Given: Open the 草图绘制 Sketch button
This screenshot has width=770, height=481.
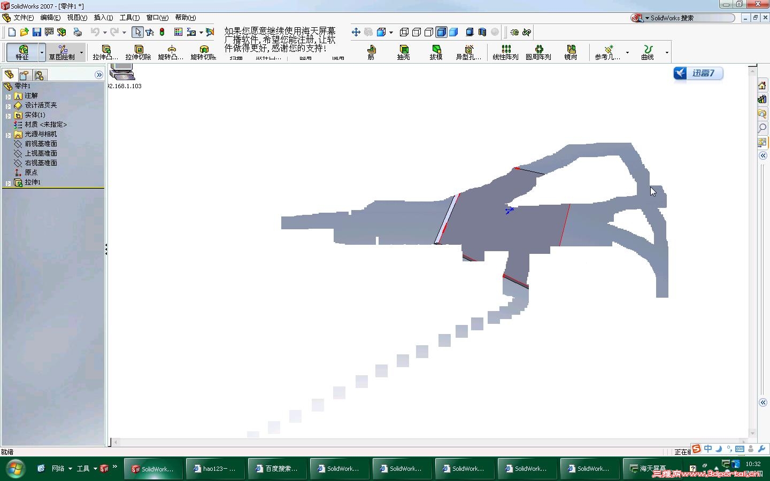Looking at the screenshot, I should click(62, 52).
